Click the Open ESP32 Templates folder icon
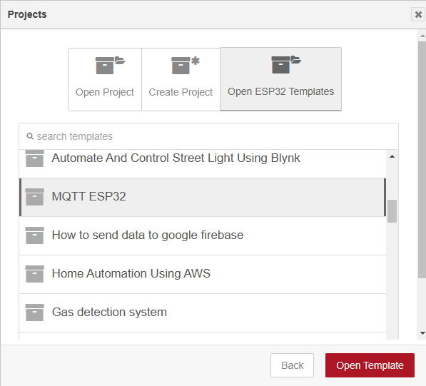This screenshot has height=386, width=426. point(286,64)
